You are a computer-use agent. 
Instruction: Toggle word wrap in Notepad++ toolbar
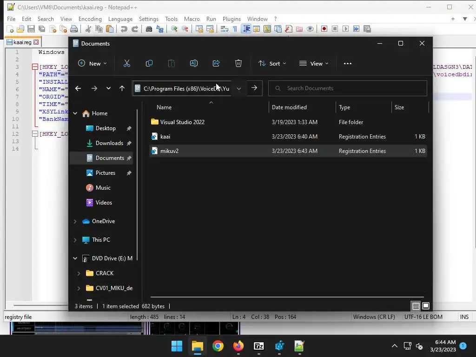[x=225, y=29]
